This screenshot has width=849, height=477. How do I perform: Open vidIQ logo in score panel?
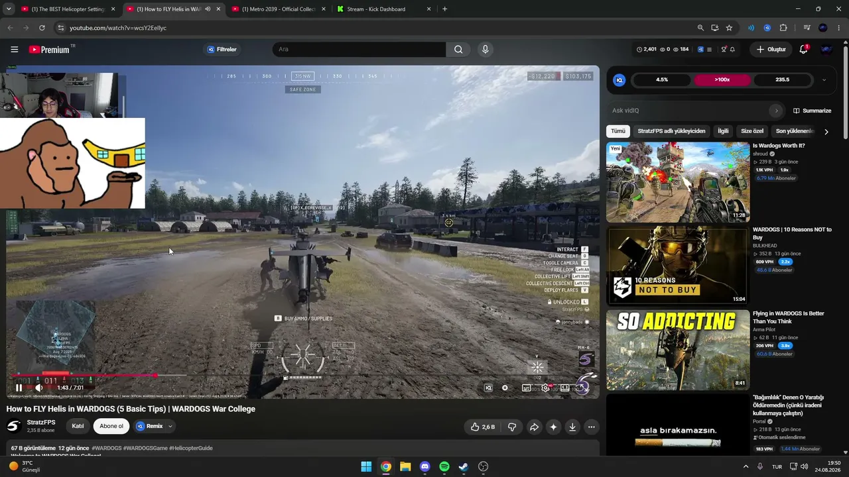click(x=620, y=80)
